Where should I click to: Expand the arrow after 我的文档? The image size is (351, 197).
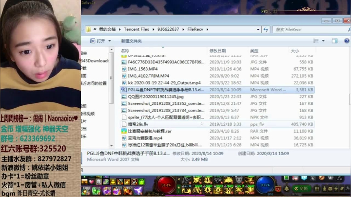120,29
